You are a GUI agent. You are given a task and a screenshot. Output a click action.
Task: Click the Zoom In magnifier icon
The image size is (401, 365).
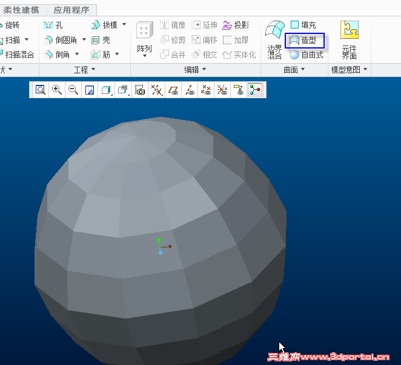pyautogui.click(x=57, y=90)
